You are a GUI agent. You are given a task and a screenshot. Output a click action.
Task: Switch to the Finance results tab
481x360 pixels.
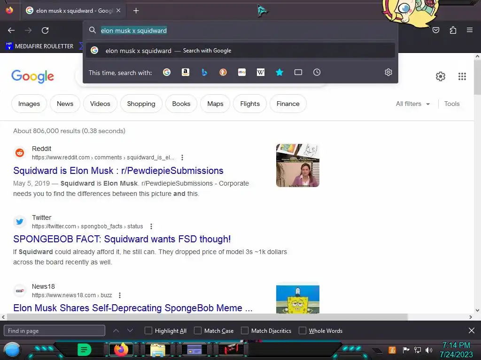[288, 104]
